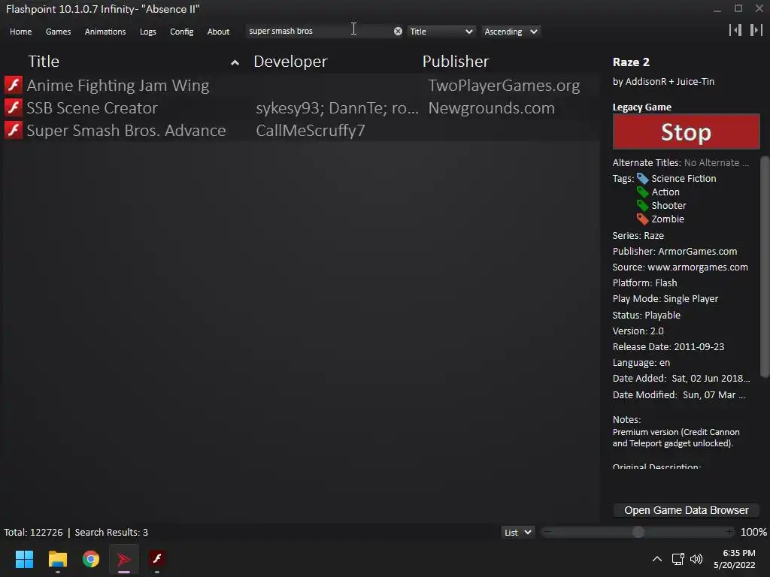Clear the search field with the X icon
Screen dimensions: 770x577
tap(398, 32)
